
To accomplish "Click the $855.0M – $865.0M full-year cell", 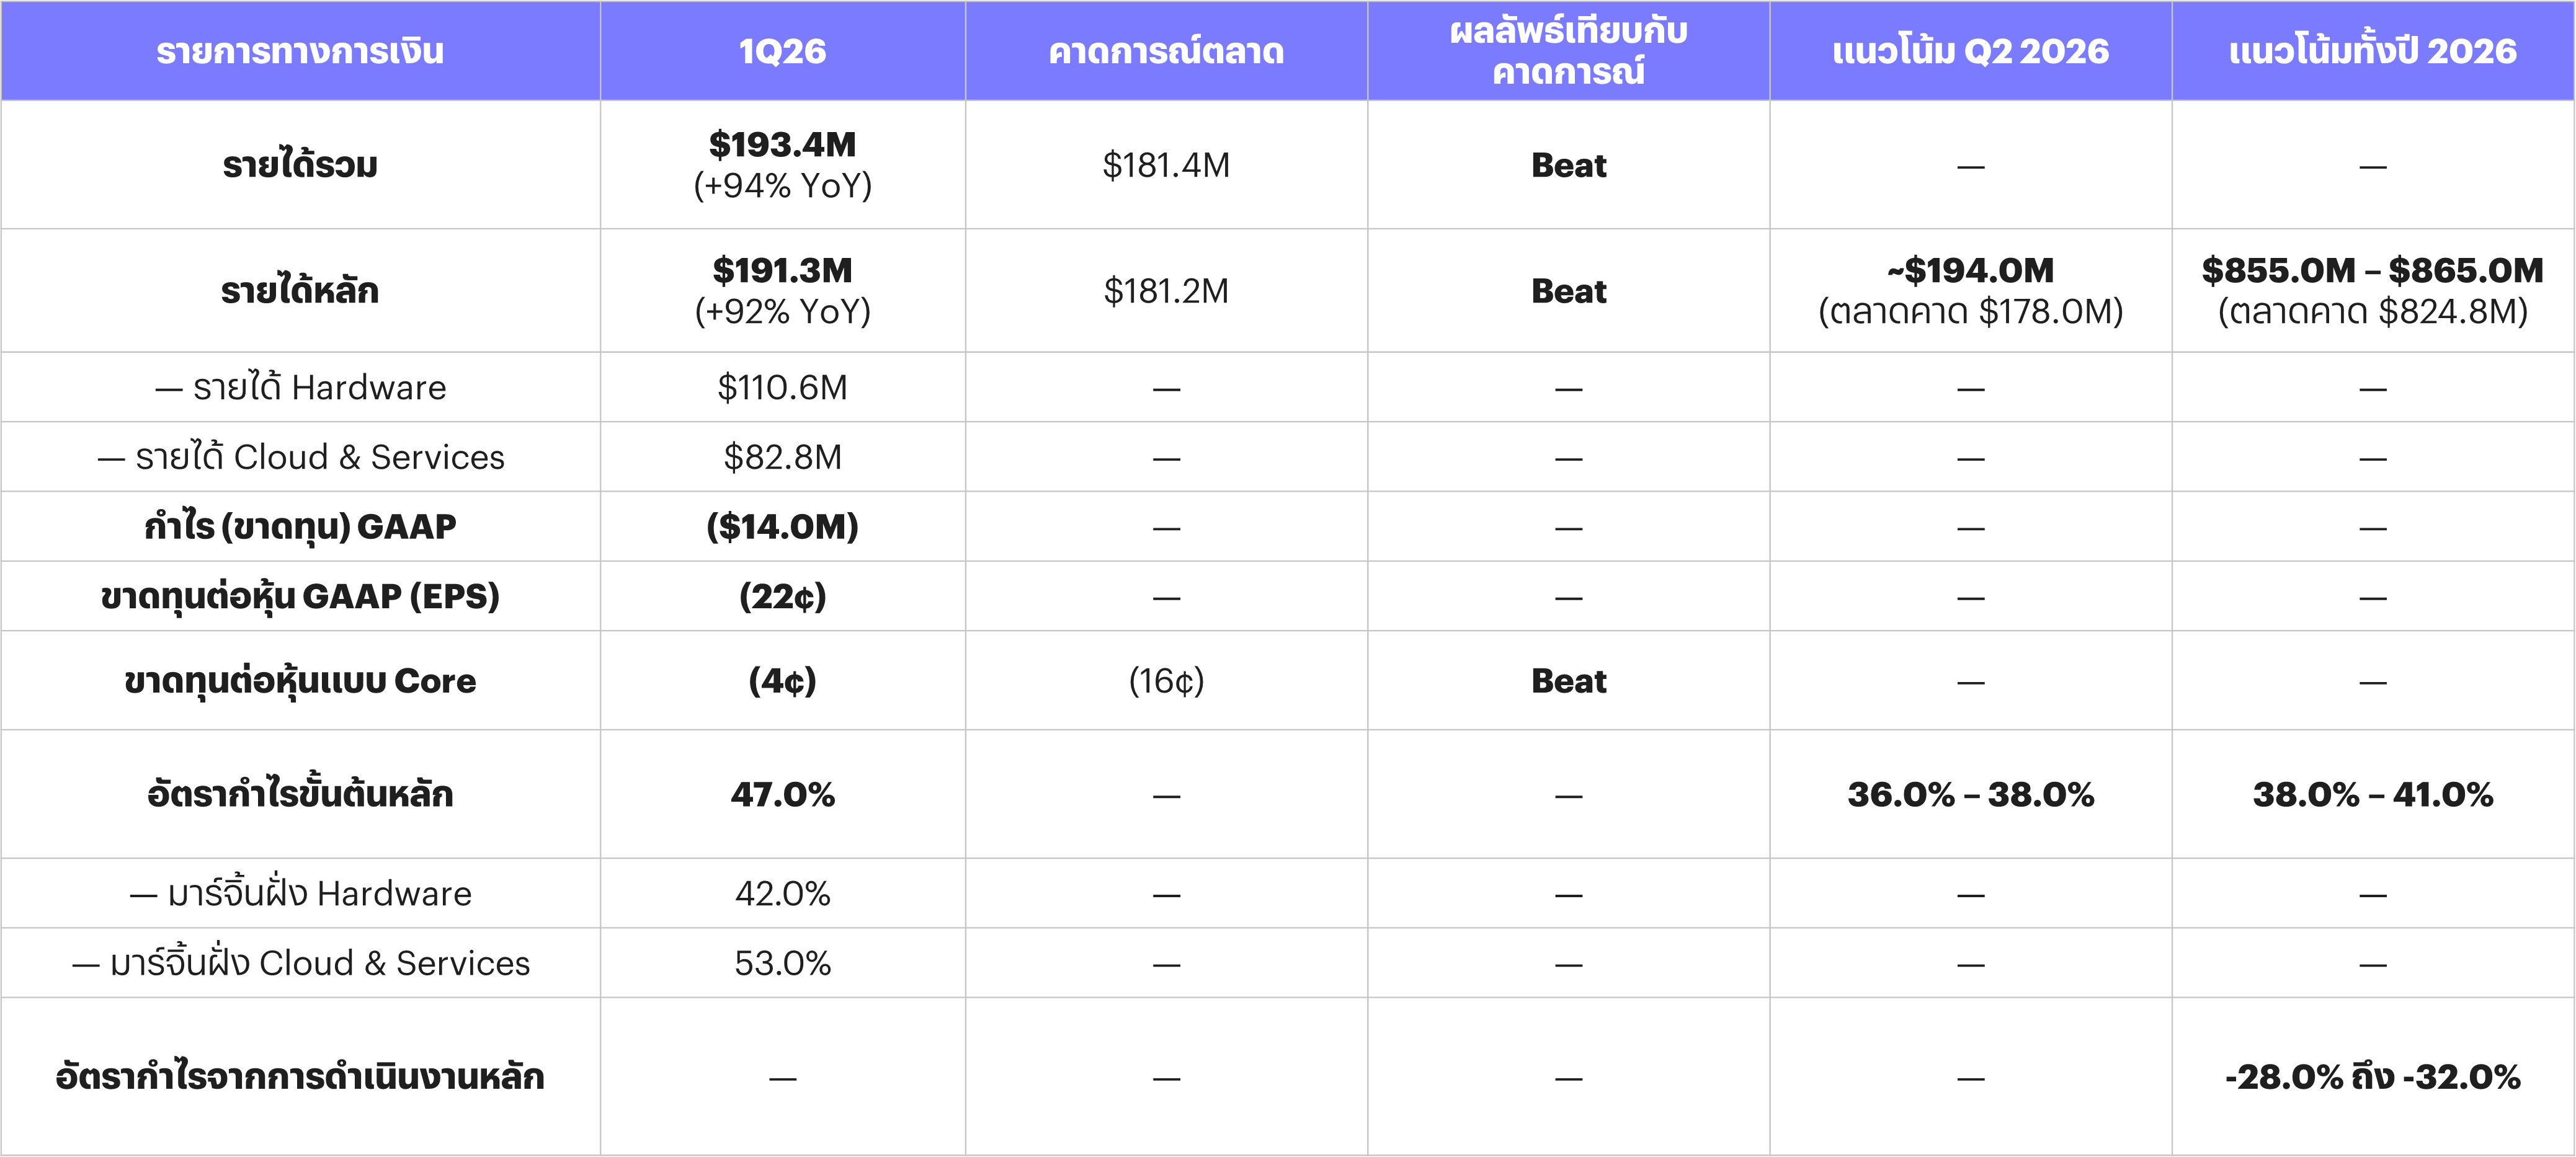I will point(2373,291).
